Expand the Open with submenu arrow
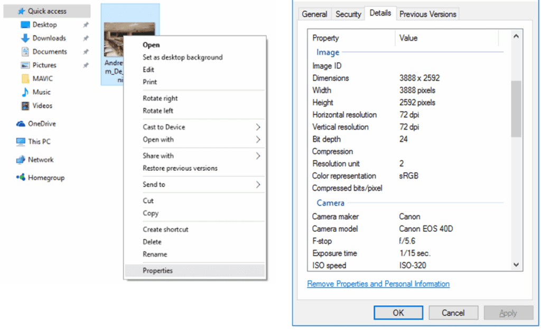The image size is (541, 330). pos(258,140)
